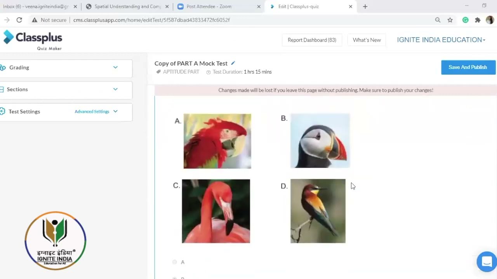Click the Test Duration clock icon
Screen dimensions: 497x279
coord(209,72)
